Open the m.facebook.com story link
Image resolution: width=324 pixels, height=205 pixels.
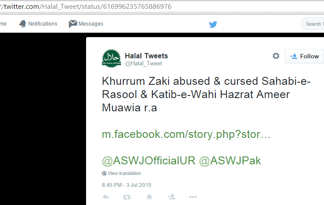coord(186,134)
